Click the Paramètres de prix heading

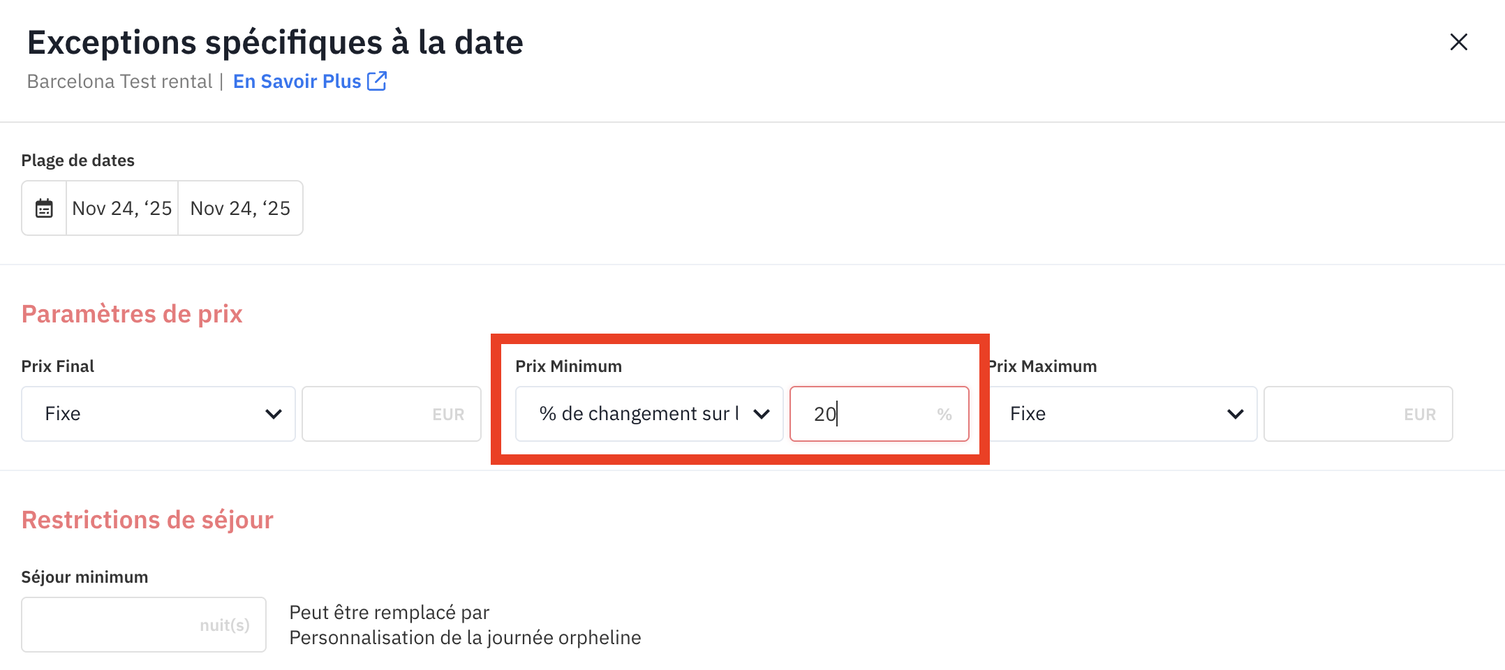132,314
